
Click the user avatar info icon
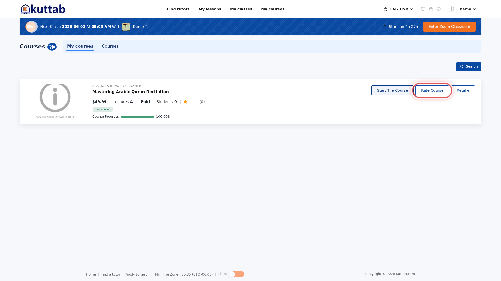452,9
